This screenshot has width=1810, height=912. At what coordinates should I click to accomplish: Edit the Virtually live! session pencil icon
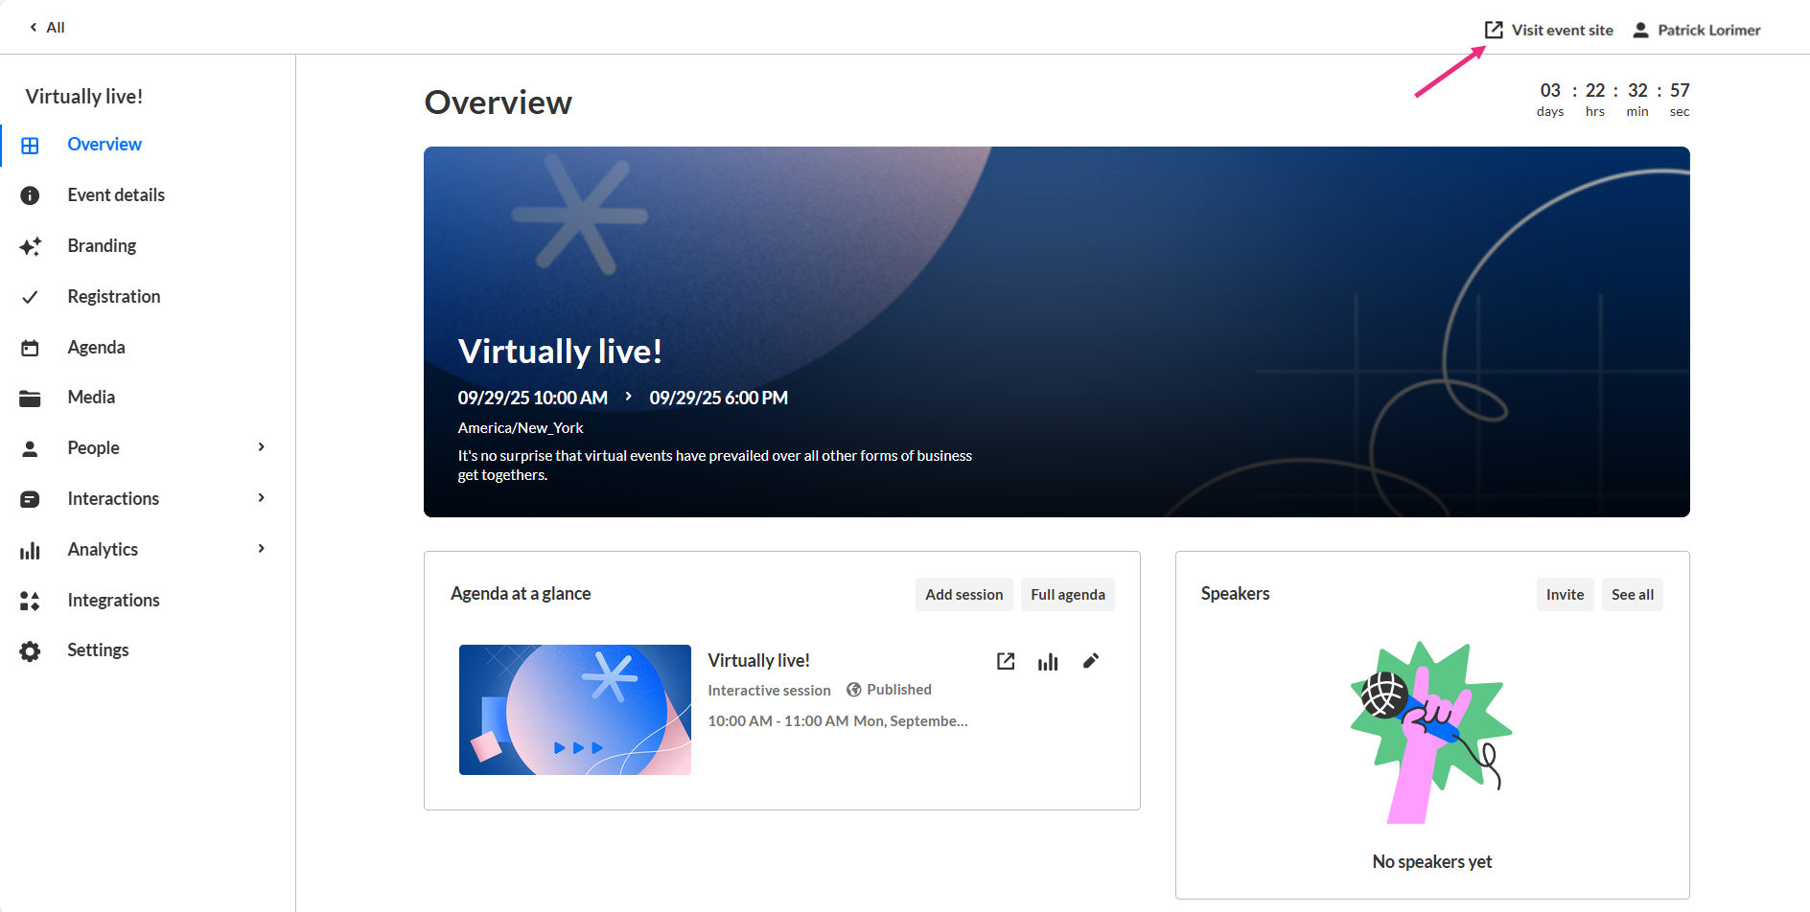[x=1091, y=661]
